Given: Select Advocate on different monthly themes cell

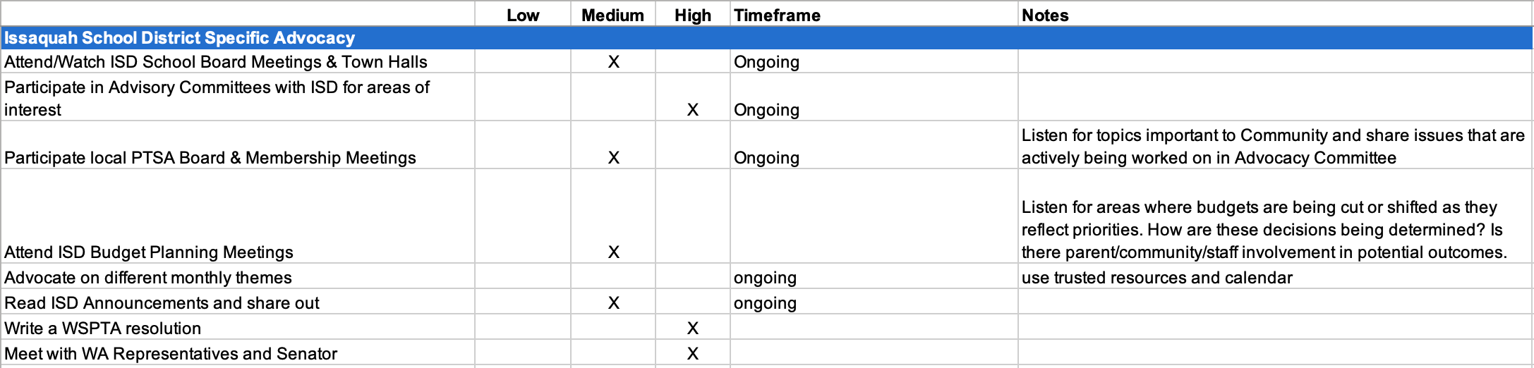Looking at the screenshot, I should (x=238, y=277).
